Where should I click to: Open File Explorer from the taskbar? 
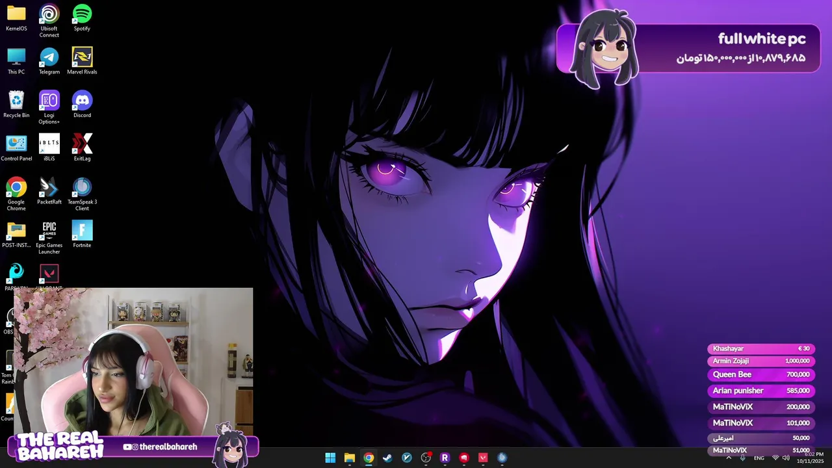350,458
